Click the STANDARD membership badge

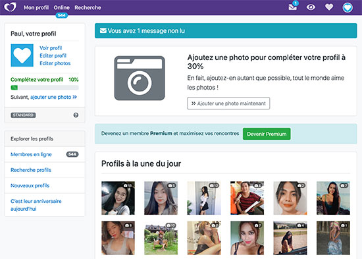click(23, 115)
